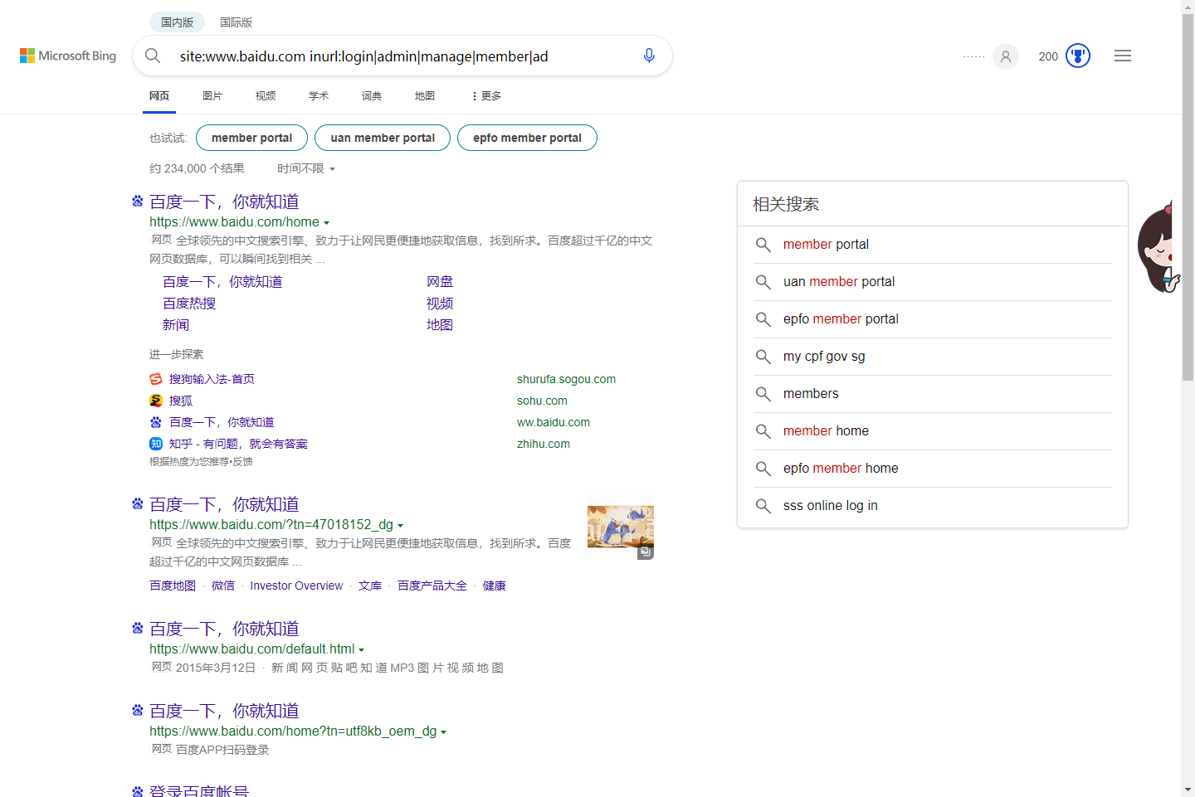Open the 新闻 sitelink
This screenshot has width=1195, height=797.
coord(176,325)
